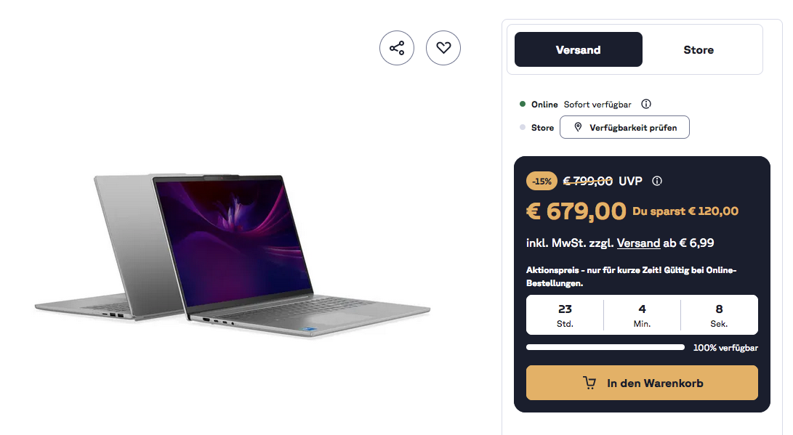Screen dimensions: 793x435
Task: Open UVP price info icon
Action: (657, 181)
